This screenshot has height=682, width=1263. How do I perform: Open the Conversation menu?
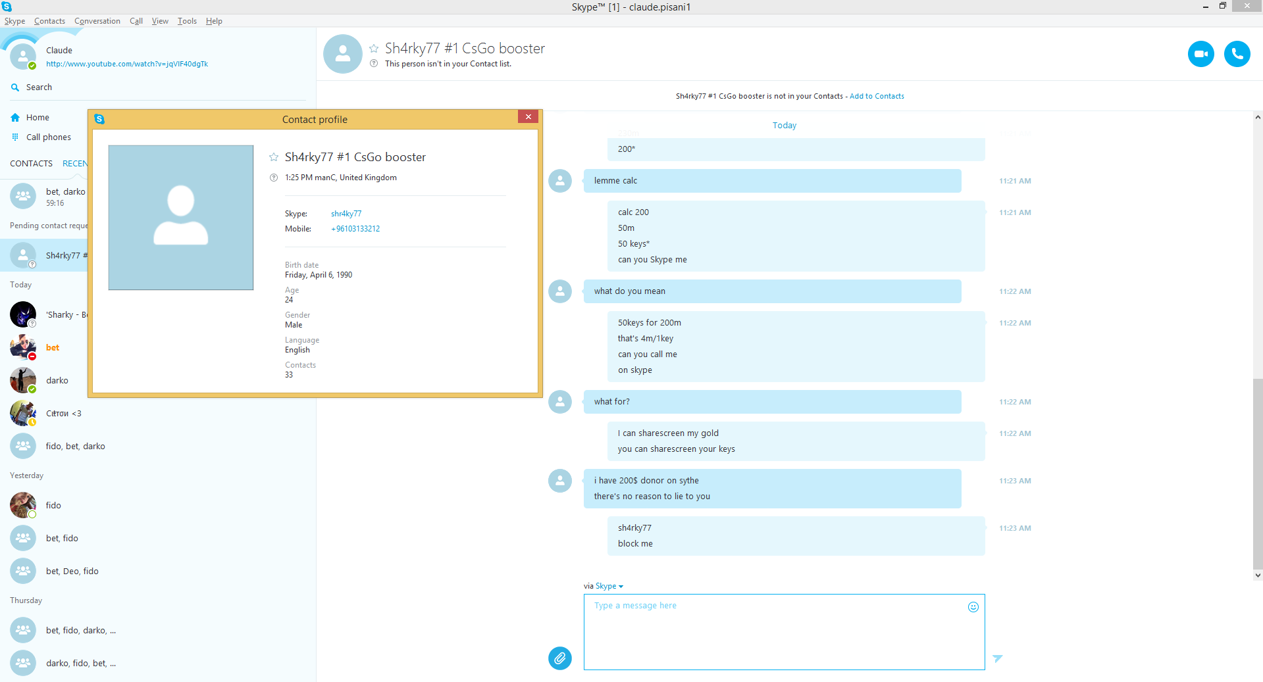tap(97, 21)
